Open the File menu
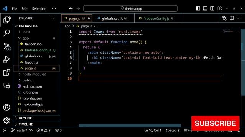Viewport: 245px width, 137px height. 15,9
